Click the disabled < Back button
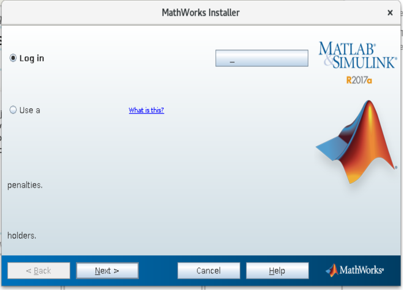 click(39, 271)
